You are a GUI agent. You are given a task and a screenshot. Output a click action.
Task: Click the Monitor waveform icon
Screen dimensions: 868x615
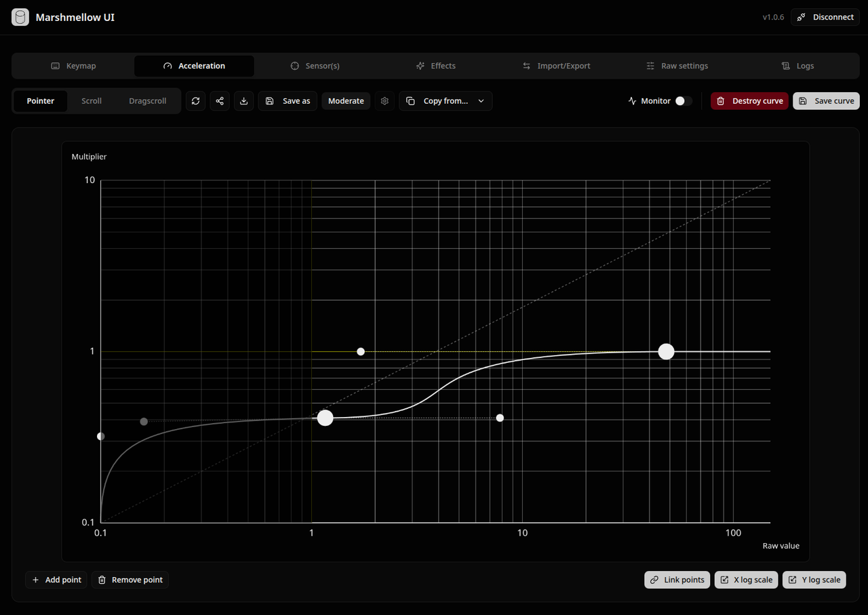pos(633,101)
